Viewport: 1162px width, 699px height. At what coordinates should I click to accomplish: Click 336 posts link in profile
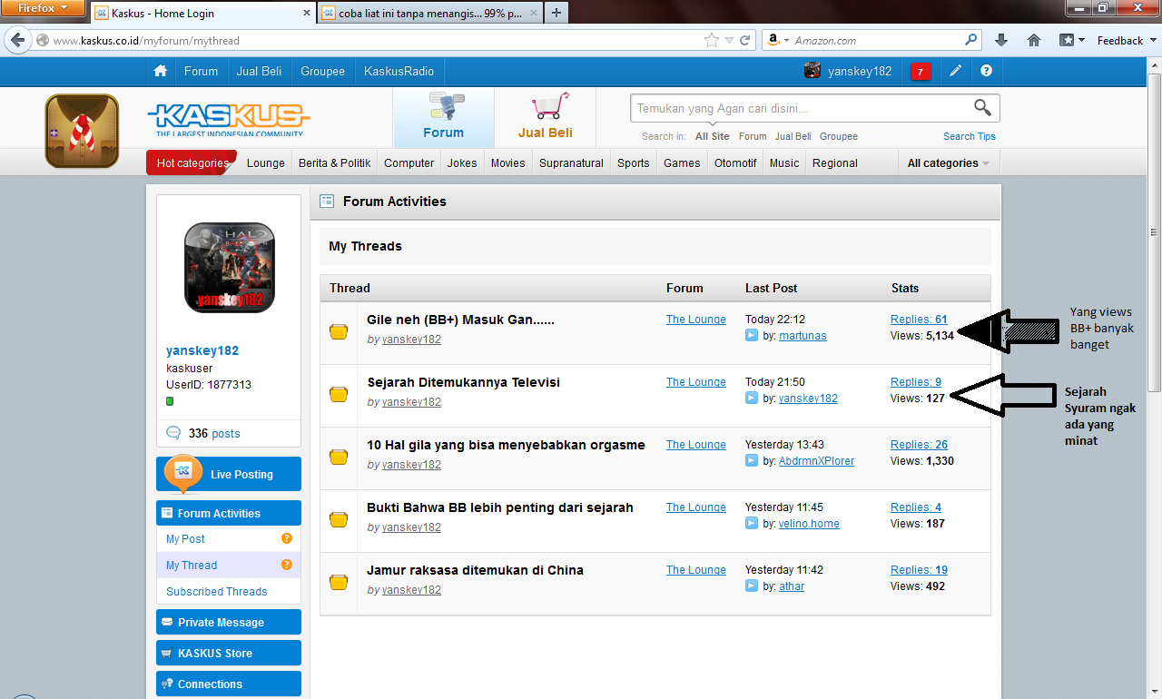coord(214,433)
